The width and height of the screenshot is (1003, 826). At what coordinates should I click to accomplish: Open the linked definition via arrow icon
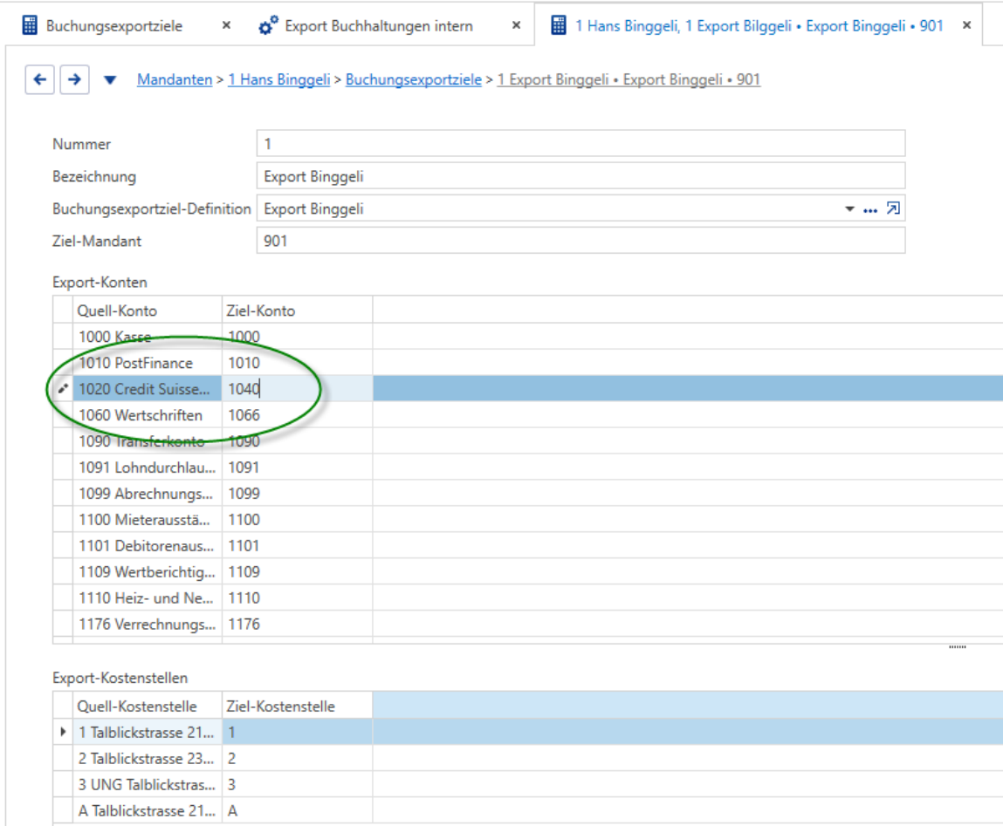click(x=893, y=208)
